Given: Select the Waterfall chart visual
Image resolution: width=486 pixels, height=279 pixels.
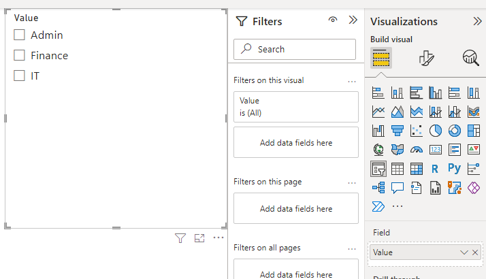Looking at the screenshot, I should tap(378, 131).
